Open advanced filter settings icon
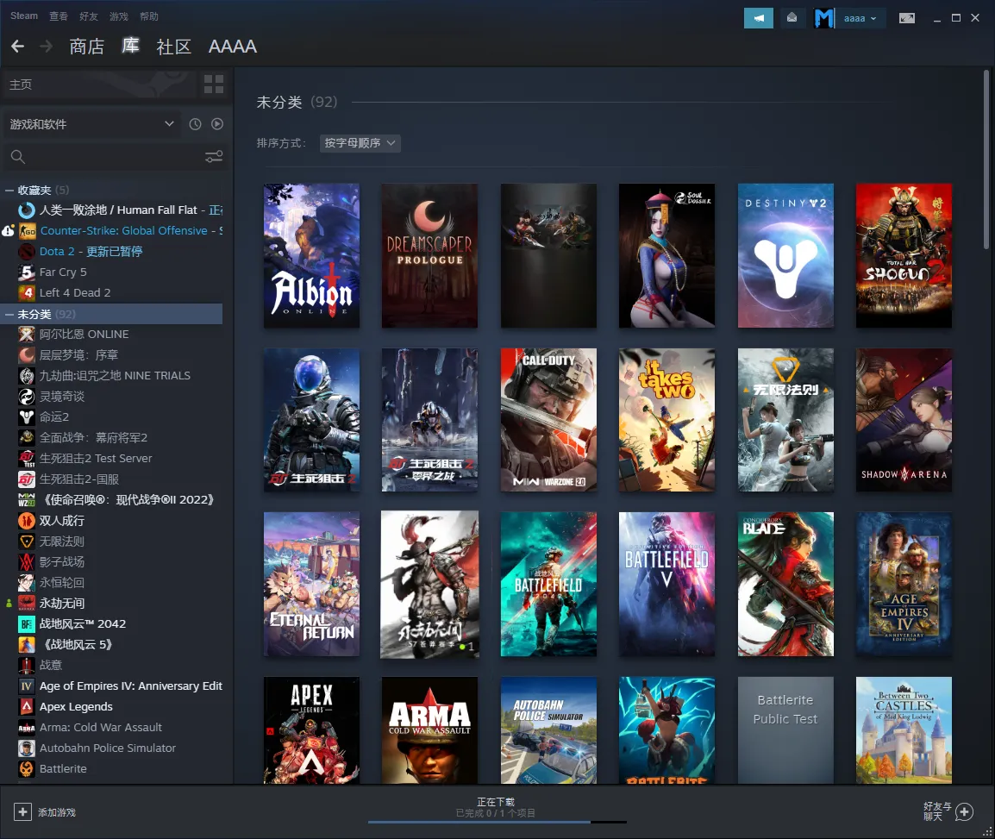Viewport: 995px width, 839px height. pyautogui.click(x=213, y=156)
